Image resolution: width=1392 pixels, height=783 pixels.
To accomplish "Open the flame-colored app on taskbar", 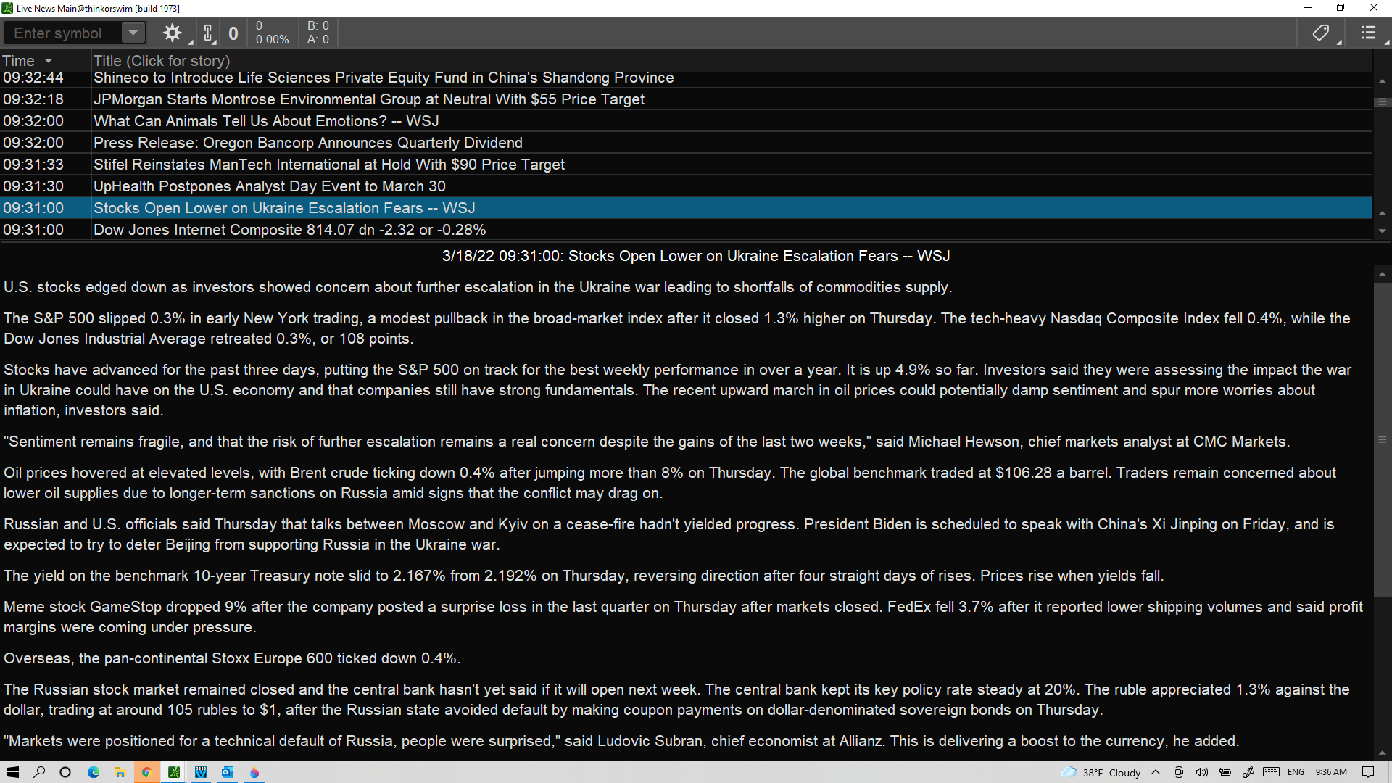I will [254, 772].
